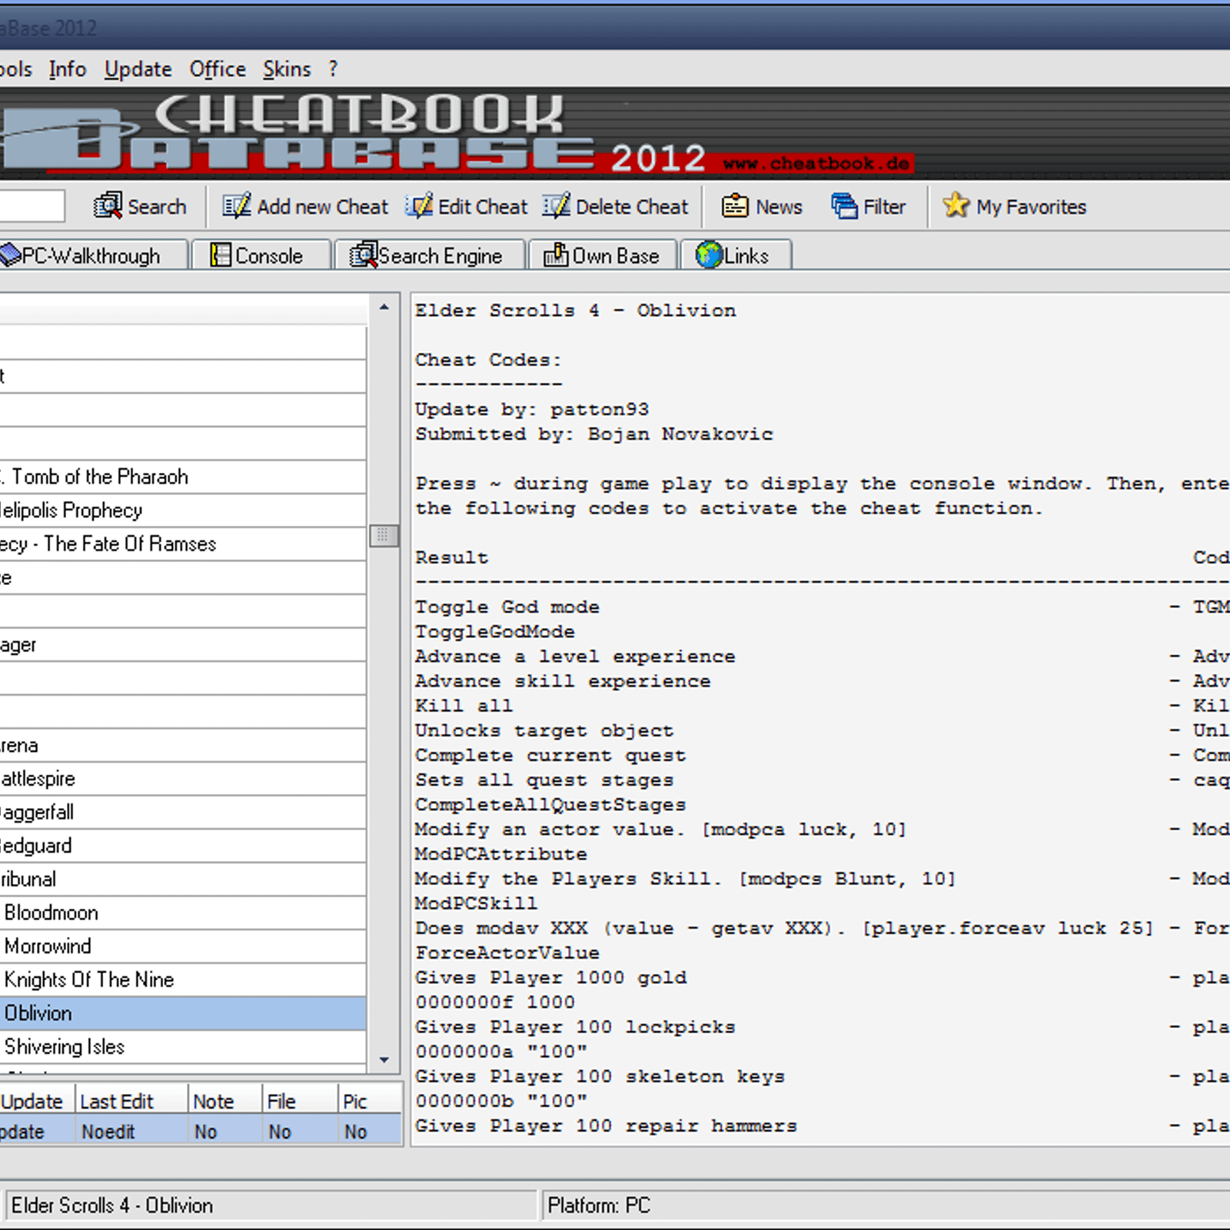Select the Morrowind list entry
1230x1230 pixels.
coord(182,946)
